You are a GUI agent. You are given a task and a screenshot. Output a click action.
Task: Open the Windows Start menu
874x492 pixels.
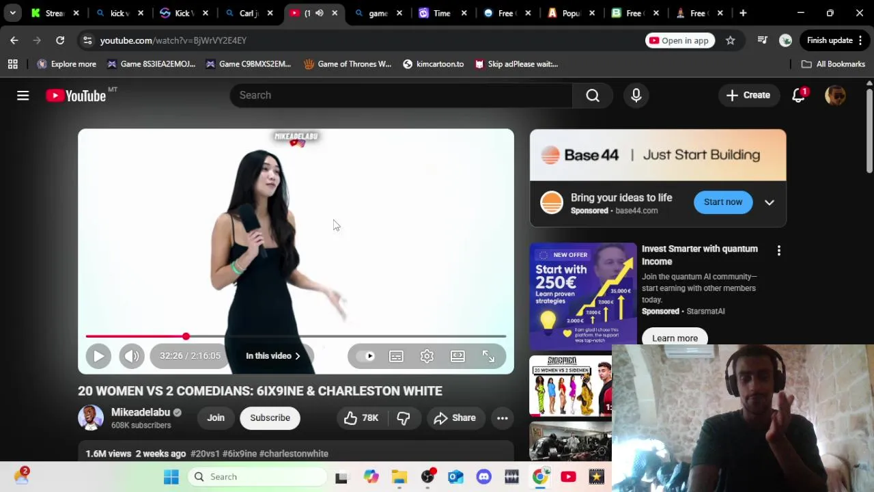[171, 477]
